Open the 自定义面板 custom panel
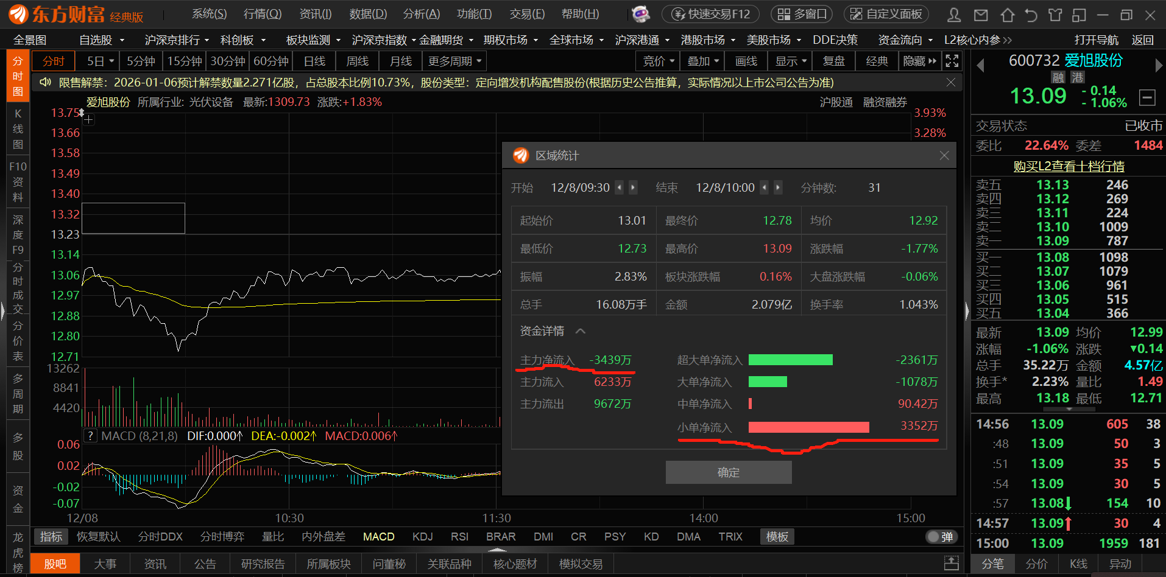 point(886,14)
